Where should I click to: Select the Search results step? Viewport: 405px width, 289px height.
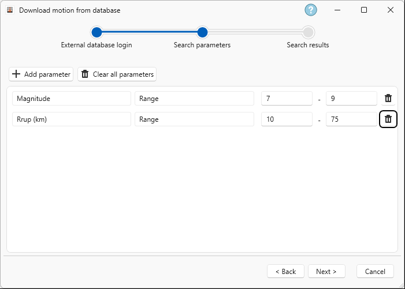pyautogui.click(x=308, y=45)
